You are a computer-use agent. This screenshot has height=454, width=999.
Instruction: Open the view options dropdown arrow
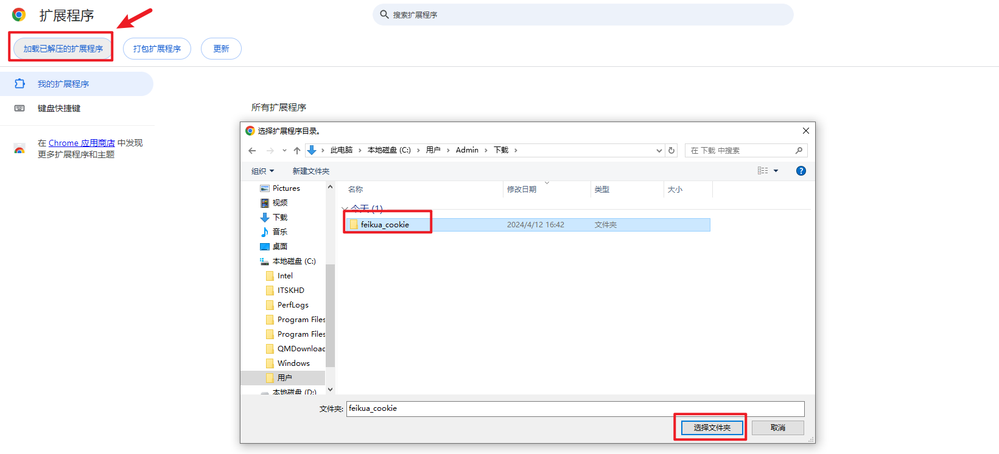coord(776,171)
